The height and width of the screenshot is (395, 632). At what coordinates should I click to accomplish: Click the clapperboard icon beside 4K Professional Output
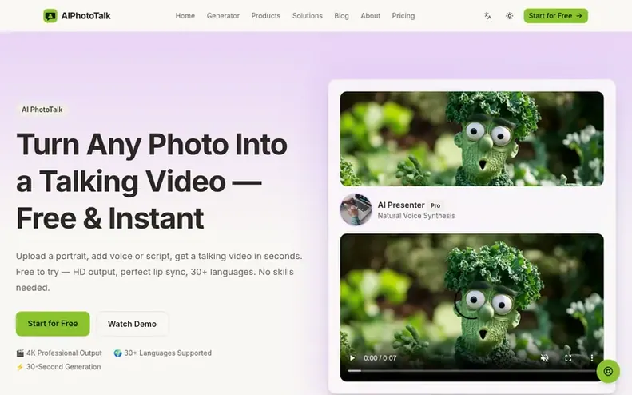click(x=20, y=353)
